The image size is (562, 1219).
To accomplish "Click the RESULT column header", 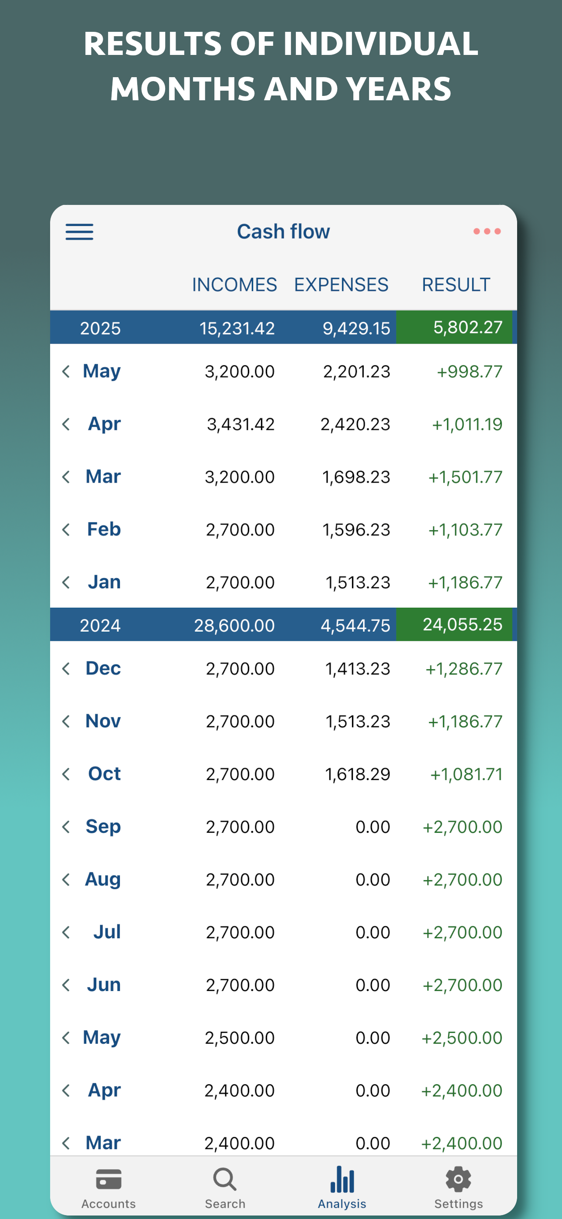I will (456, 285).
